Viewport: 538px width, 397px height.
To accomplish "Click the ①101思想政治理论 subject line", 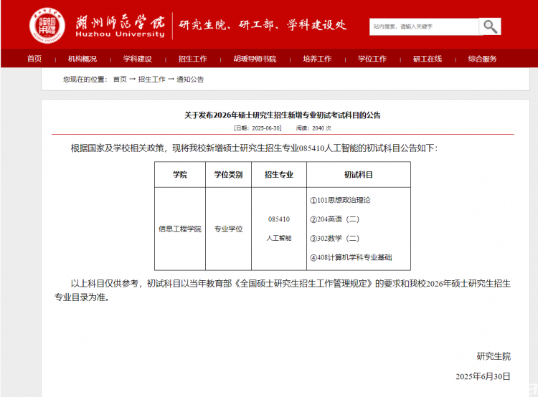I will coord(340,200).
